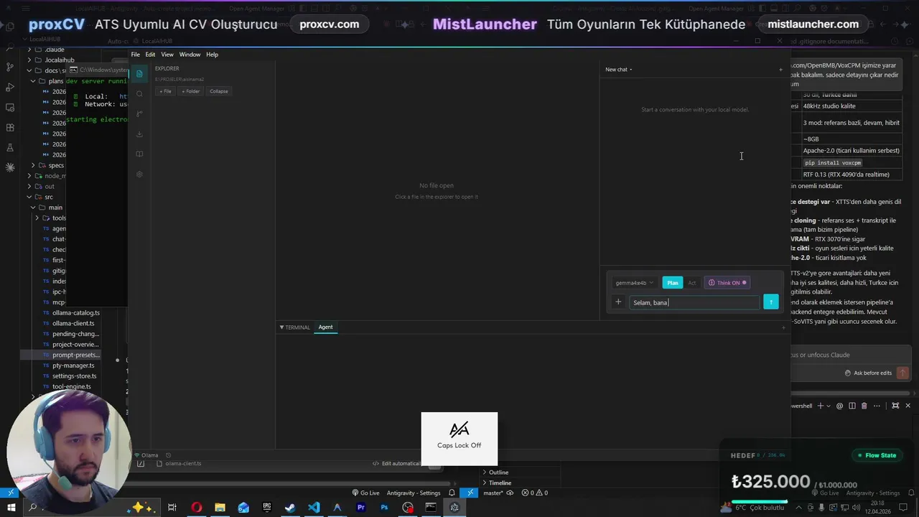Focus the chat input with 'Selam, bana'
The image size is (919, 517).
pyautogui.click(x=694, y=302)
